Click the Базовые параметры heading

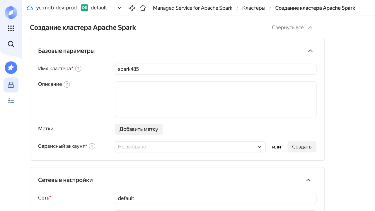point(67,51)
